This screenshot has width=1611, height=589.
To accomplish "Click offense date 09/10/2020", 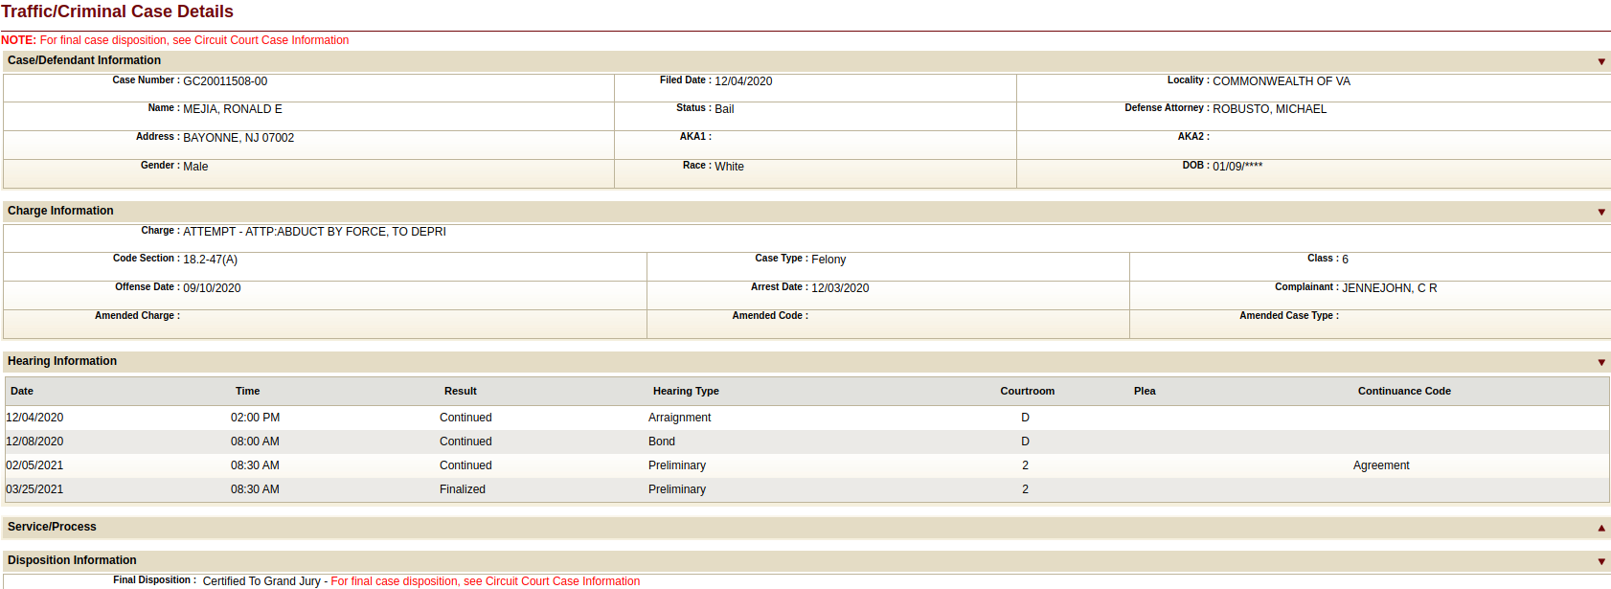I will [x=212, y=288].
